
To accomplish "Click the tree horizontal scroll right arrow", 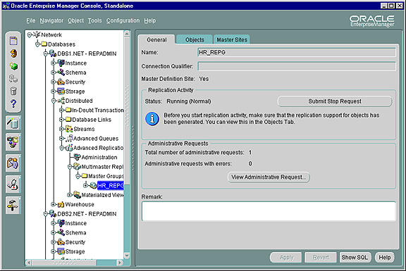I will pyautogui.click(x=120, y=263).
